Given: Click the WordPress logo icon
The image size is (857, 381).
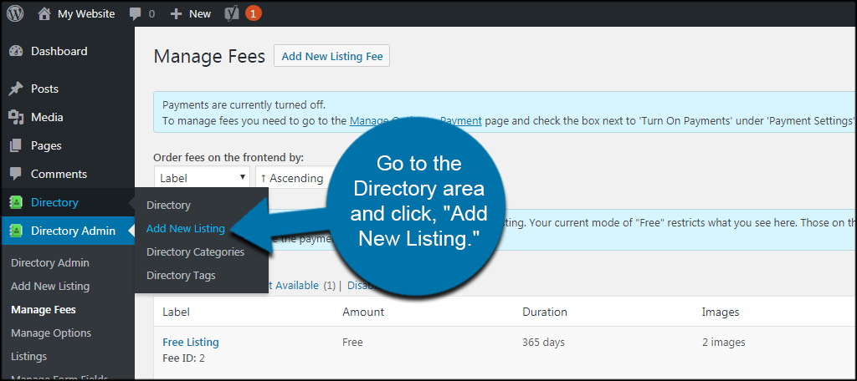Looking at the screenshot, I should point(15,13).
